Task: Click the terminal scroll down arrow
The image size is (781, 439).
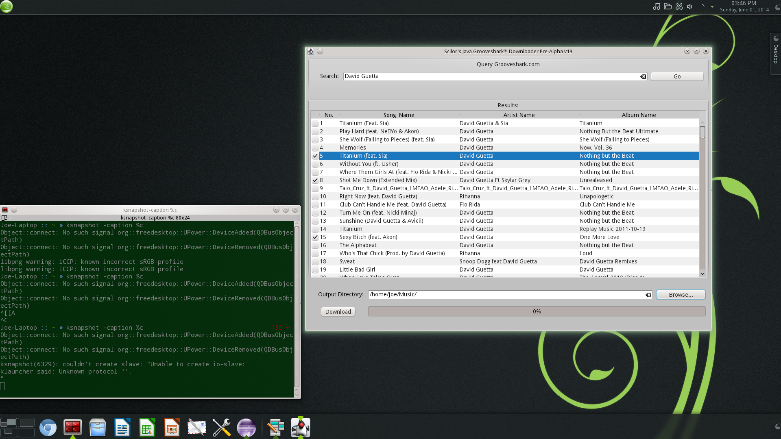Action: pyautogui.click(x=297, y=395)
